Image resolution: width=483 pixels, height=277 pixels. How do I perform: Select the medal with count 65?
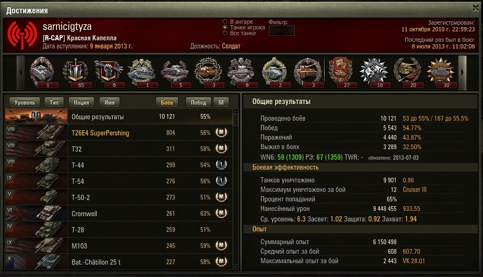point(75,72)
